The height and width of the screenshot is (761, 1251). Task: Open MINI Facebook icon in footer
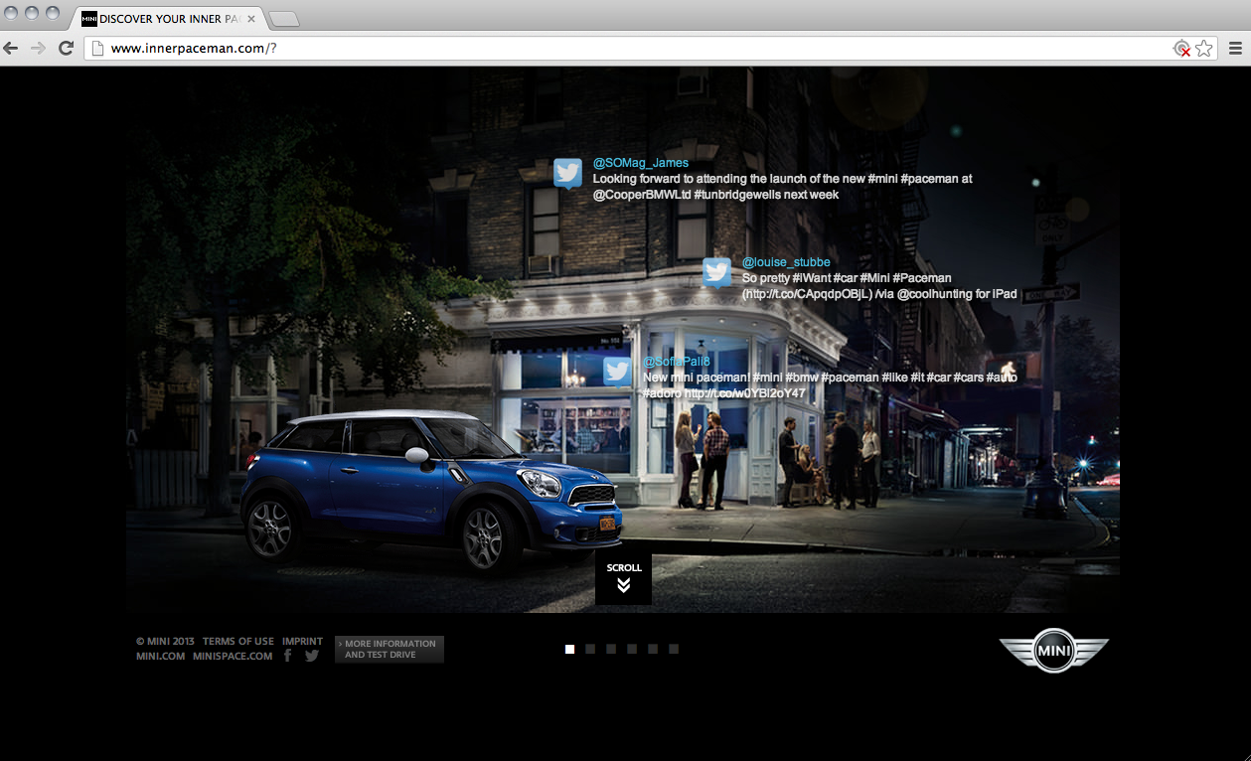[x=288, y=656]
